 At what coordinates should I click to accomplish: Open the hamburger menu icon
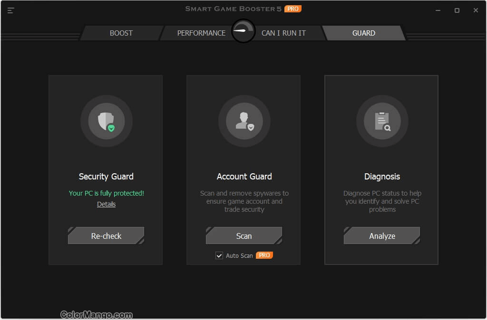click(10, 10)
